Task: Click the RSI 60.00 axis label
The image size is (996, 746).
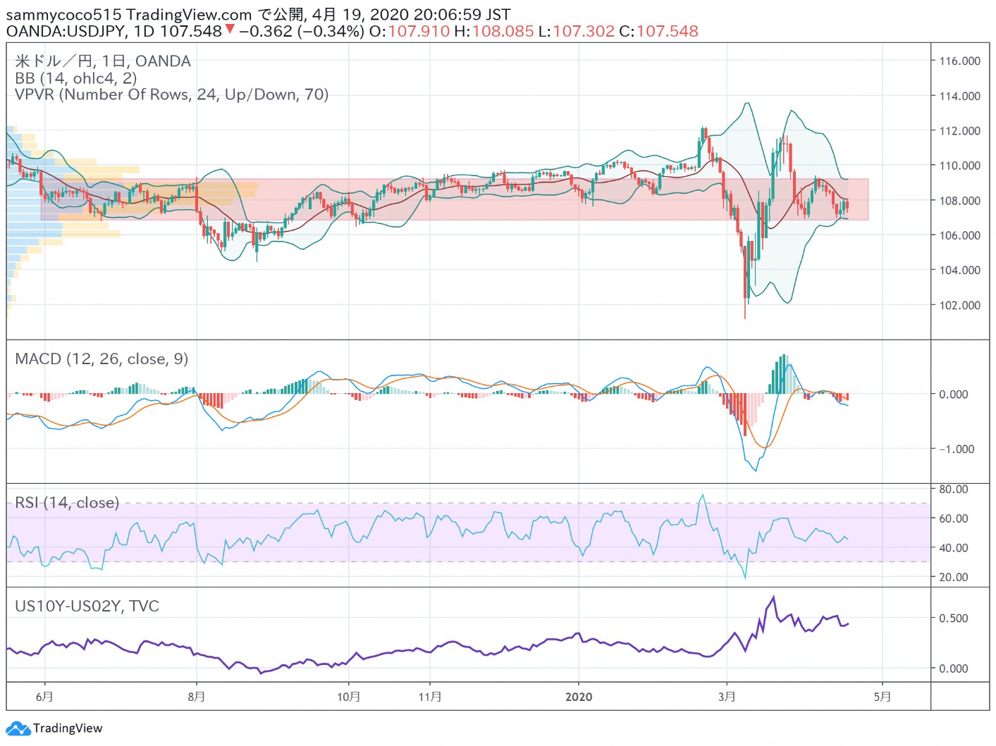Action: (x=953, y=518)
